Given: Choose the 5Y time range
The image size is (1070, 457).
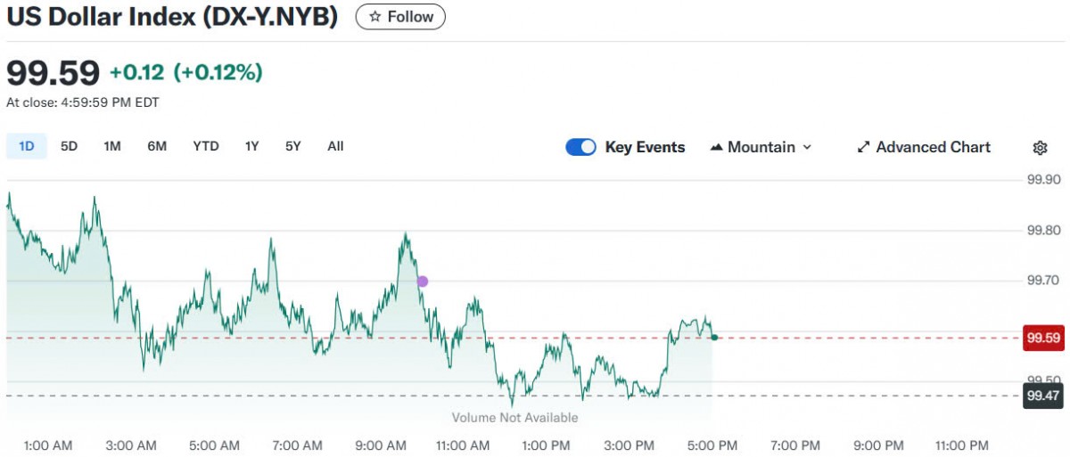Looking at the screenshot, I should point(293,146).
